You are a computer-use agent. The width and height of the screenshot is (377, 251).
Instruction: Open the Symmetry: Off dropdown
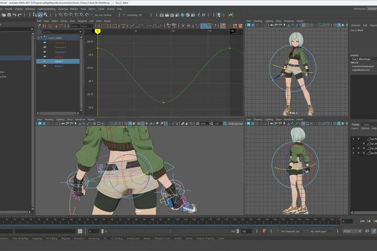pyautogui.click(x=124, y=15)
